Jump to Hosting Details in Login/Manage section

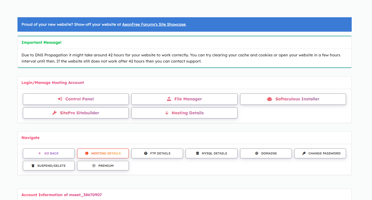click(184, 113)
